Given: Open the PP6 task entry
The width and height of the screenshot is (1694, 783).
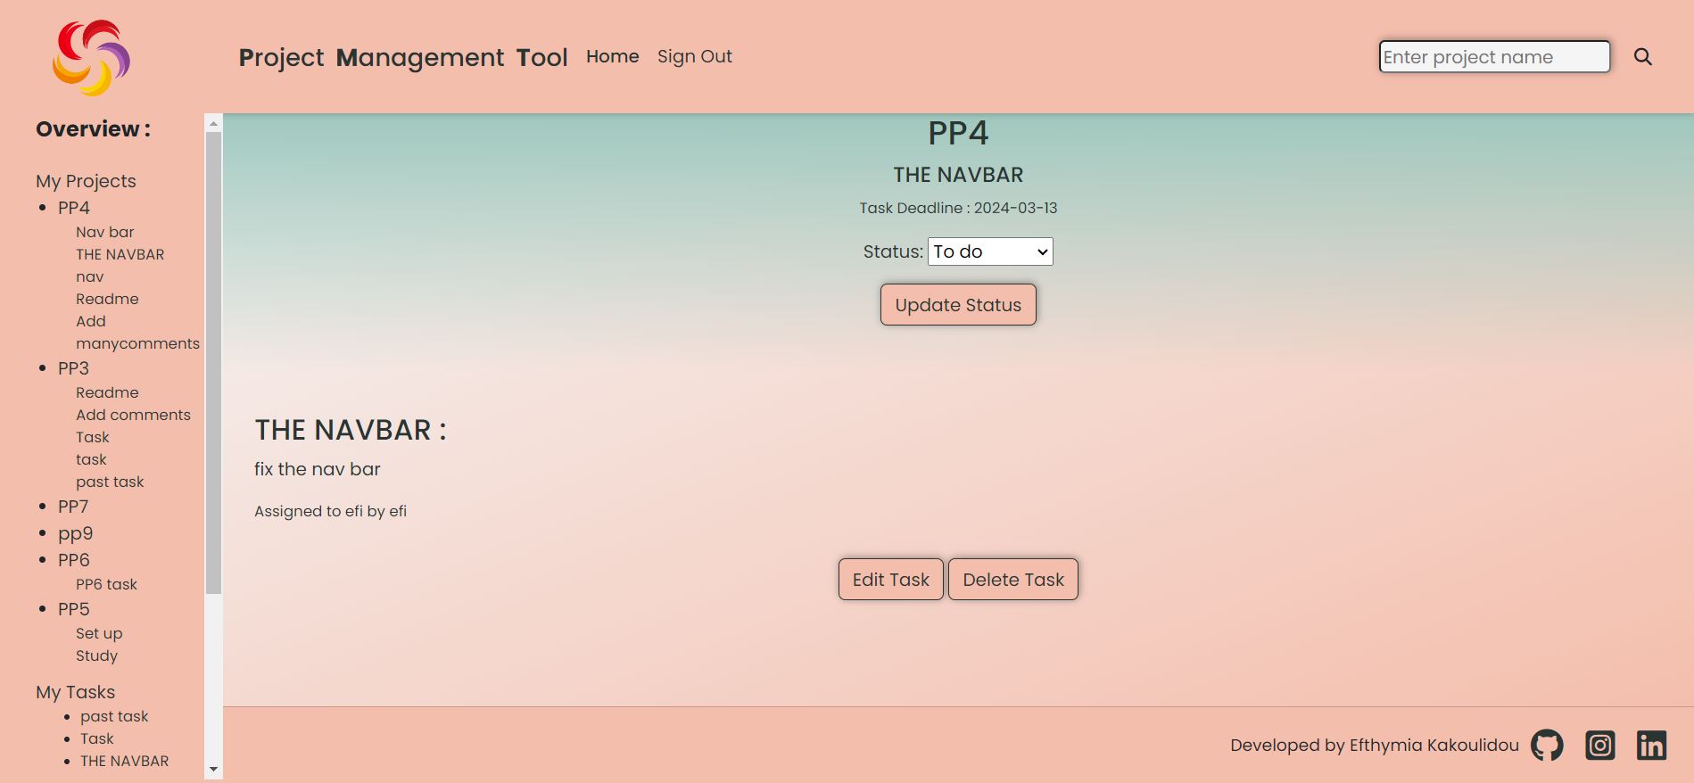Looking at the screenshot, I should (x=106, y=584).
